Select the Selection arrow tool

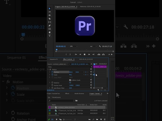point(50,9)
